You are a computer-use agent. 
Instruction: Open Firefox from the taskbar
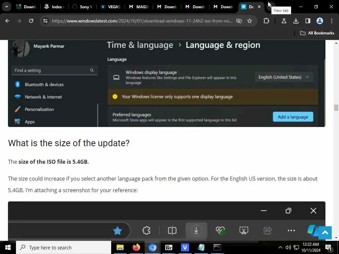tap(136, 247)
